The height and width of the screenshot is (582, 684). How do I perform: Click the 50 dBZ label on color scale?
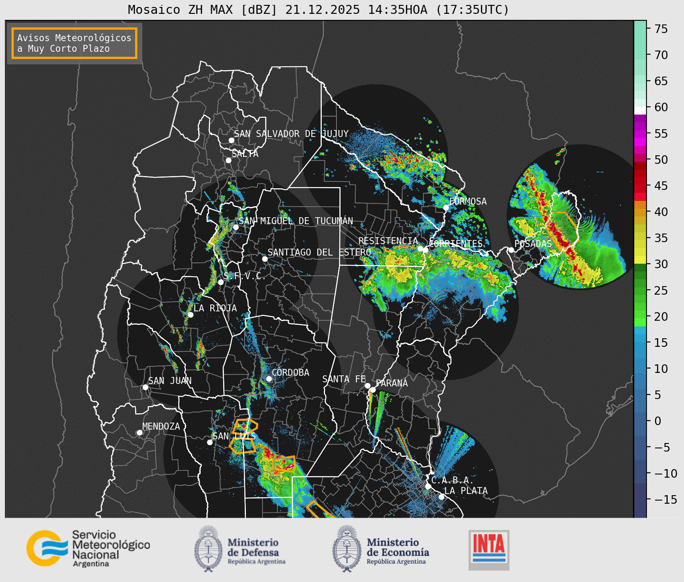(x=661, y=160)
